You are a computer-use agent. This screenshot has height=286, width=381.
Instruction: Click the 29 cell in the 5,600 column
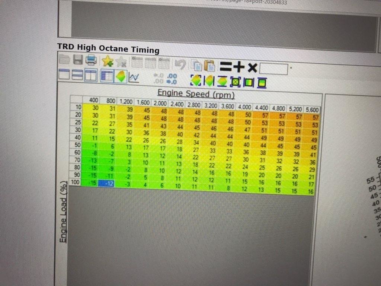[308, 170]
